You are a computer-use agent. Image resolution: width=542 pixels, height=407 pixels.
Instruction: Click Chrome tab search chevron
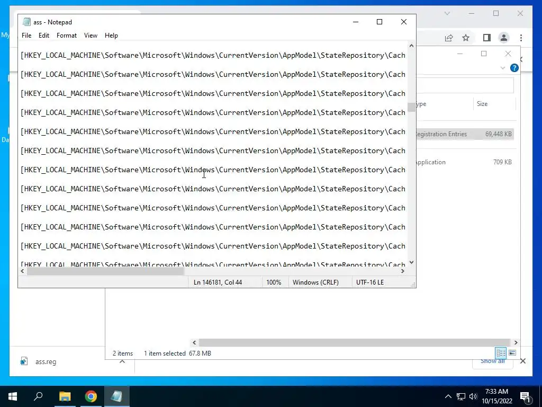[x=447, y=13]
